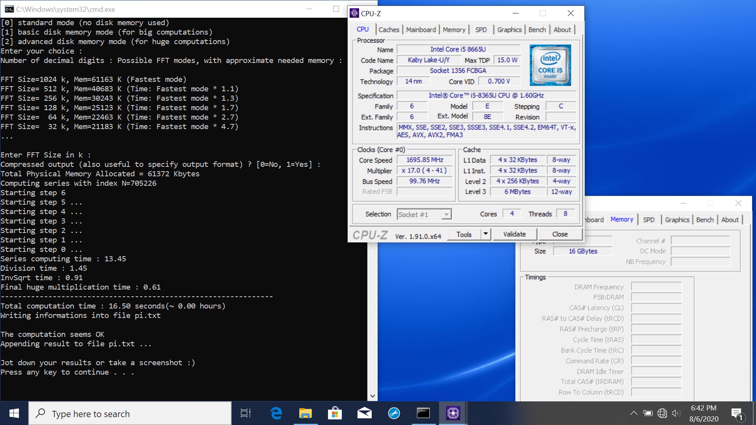Viewport: 756px width, 425px height.
Task: Show hidden system tray icons
Action: point(634,413)
